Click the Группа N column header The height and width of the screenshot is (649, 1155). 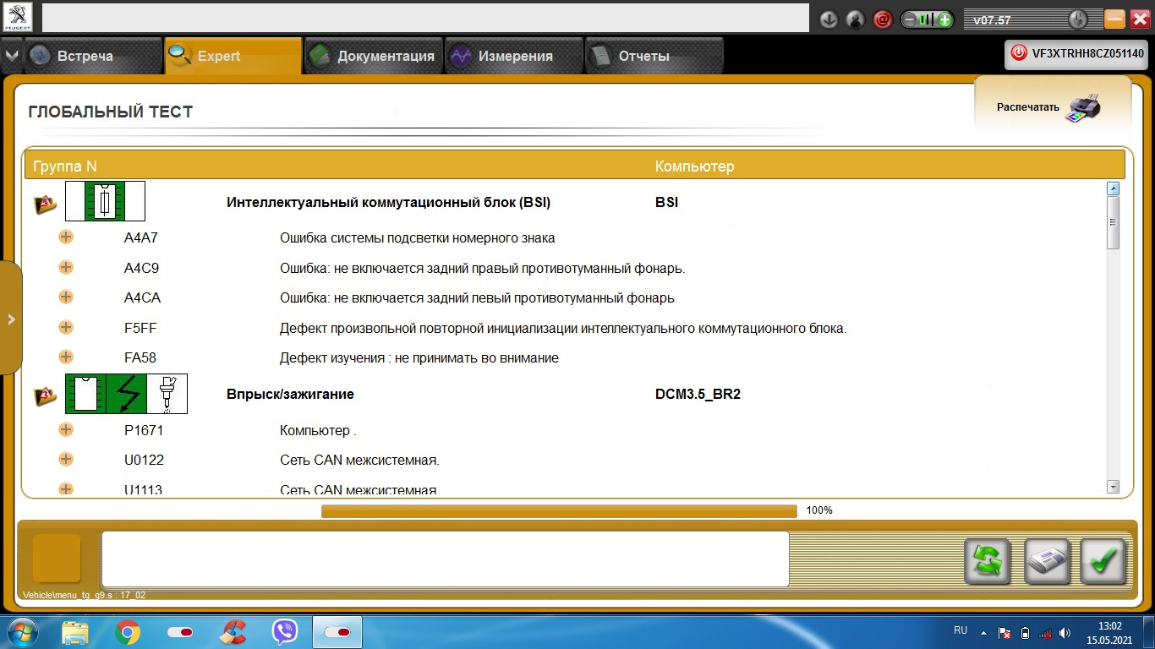[65, 166]
